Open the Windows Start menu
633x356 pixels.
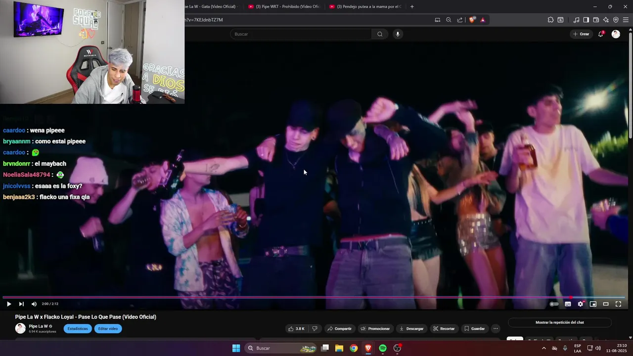click(x=236, y=348)
